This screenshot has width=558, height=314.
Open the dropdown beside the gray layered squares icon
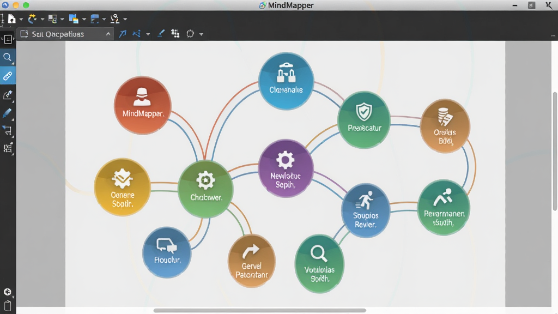coord(62,19)
